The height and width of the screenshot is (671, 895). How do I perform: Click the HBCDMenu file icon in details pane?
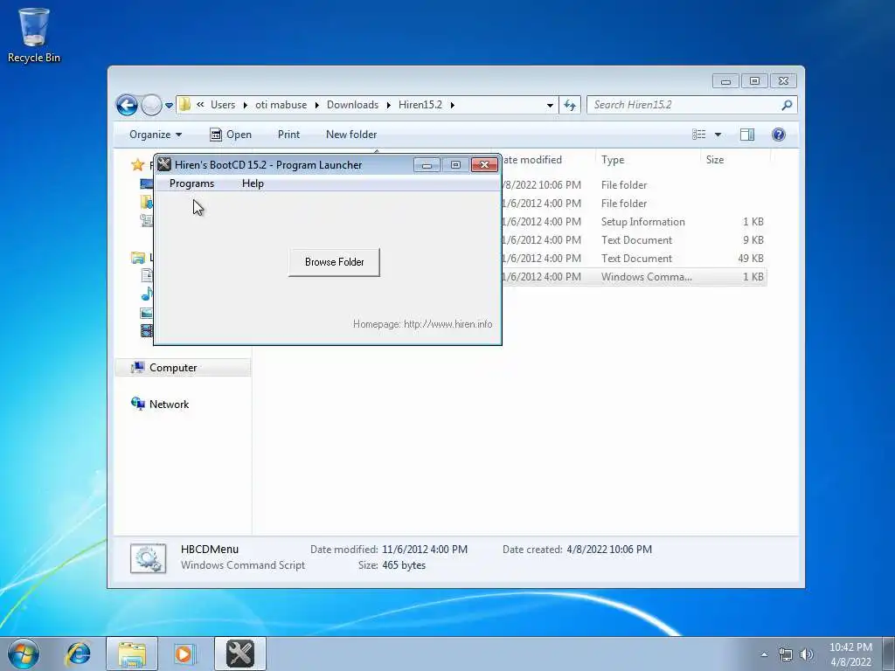click(148, 558)
